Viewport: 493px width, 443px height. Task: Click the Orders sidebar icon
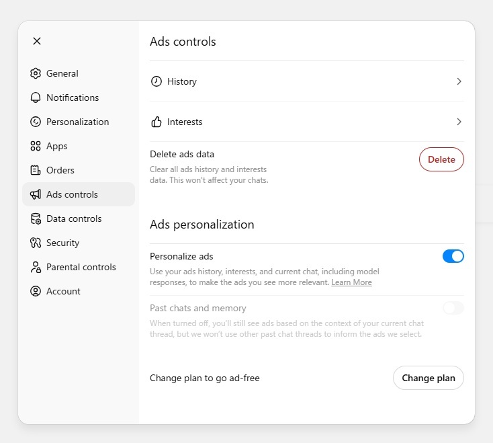pyautogui.click(x=36, y=170)
